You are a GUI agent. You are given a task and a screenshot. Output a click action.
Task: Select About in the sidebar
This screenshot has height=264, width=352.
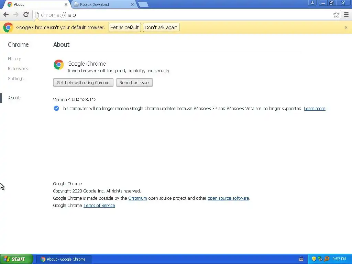14,98
